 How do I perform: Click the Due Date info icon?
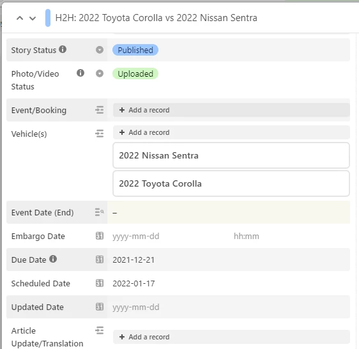[x=53, y=259]
